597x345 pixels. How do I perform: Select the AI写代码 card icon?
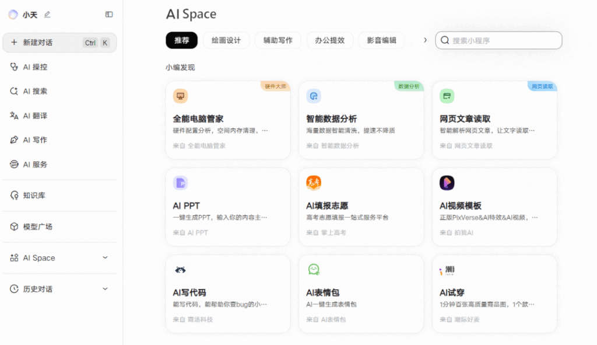tap(180, 269)
